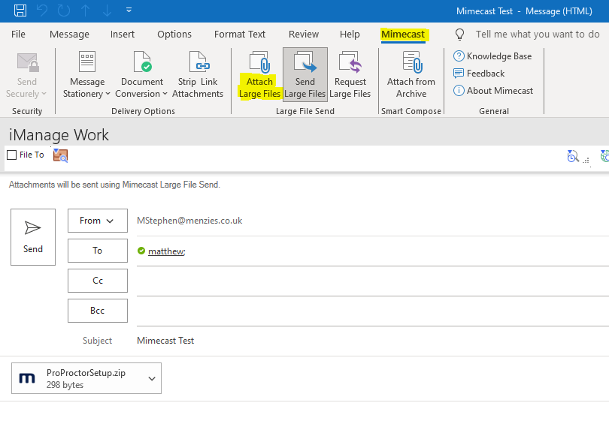The height and width of the screenshot is (424, 609).
Task: Click the Attach Large Files icon
Action: 259,63
